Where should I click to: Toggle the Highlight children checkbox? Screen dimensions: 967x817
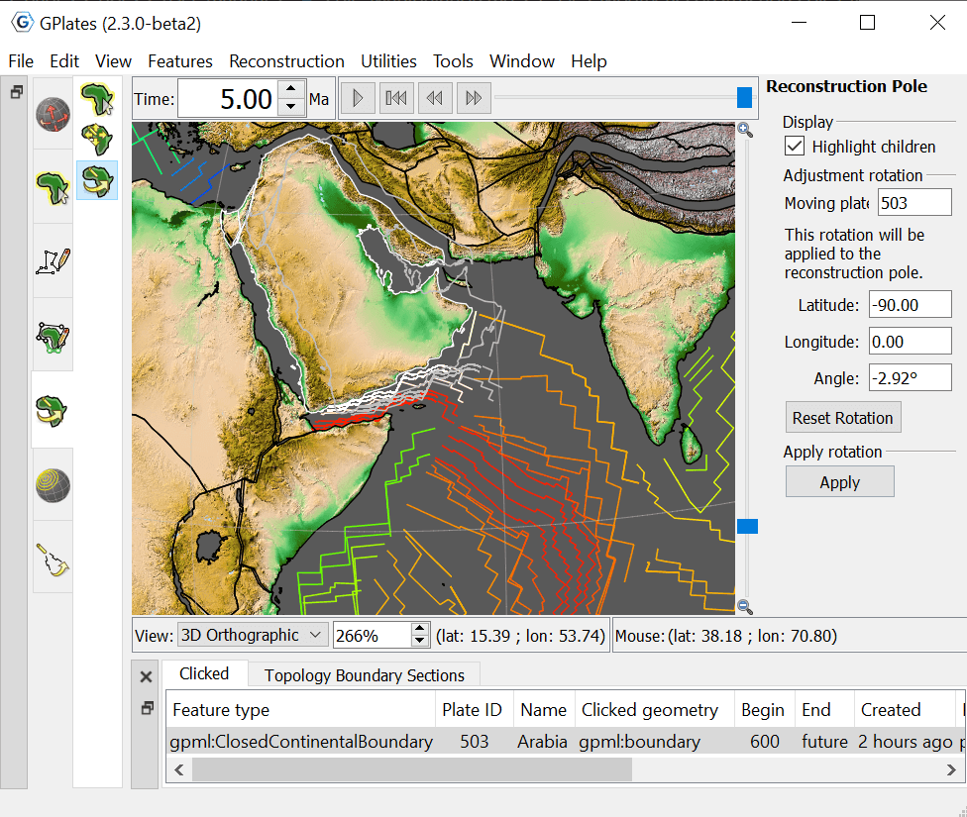(x=795, y=147)
